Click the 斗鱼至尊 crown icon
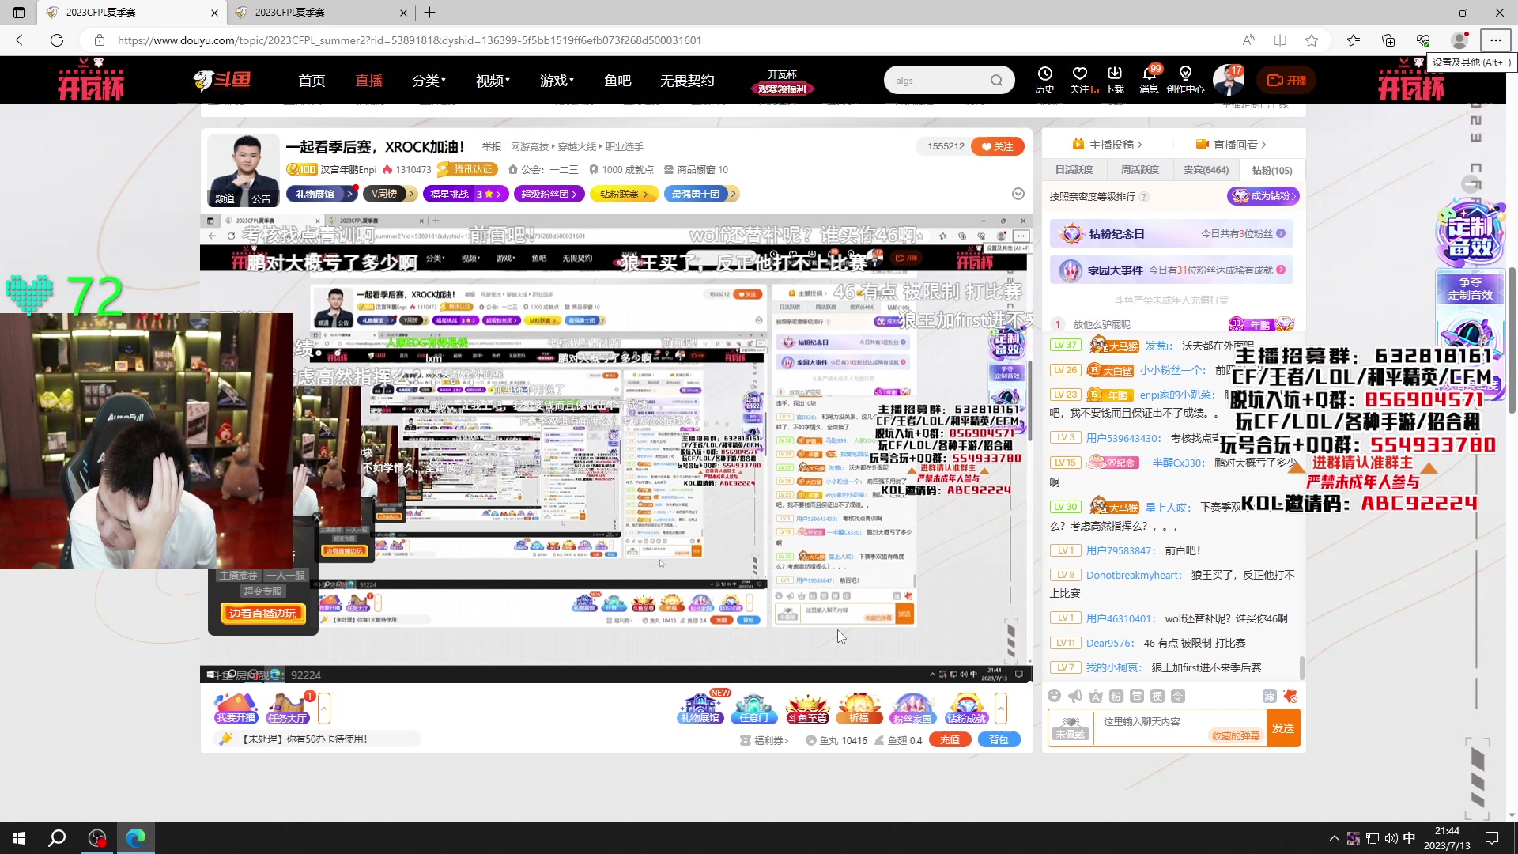 pyautogui.click(x=807, y=707)
